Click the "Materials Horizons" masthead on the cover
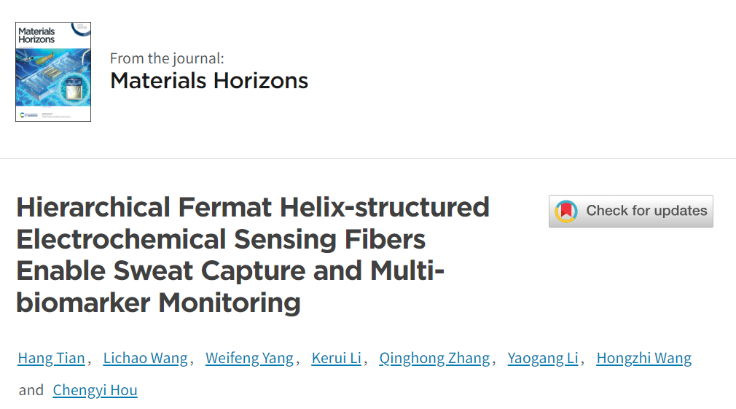The height and width of the screenshot is (409, 736). tap(36, 35)
